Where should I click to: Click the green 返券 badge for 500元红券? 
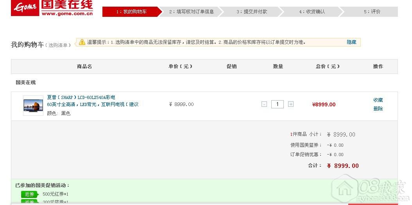(30, 194)
